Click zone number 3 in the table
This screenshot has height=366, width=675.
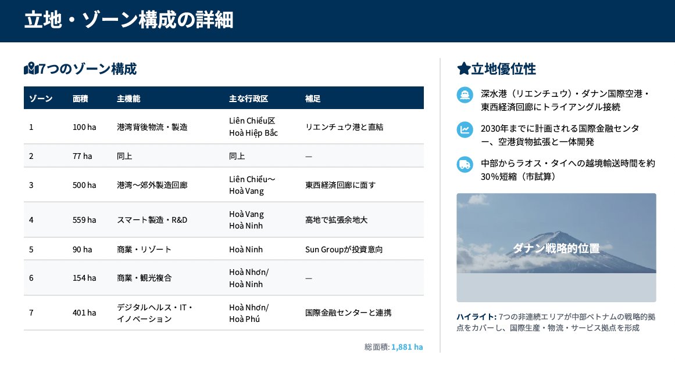tap(31, 185)
